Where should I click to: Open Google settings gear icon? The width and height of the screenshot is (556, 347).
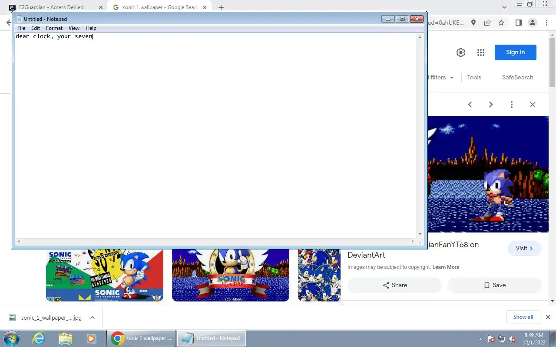[461, 52]
